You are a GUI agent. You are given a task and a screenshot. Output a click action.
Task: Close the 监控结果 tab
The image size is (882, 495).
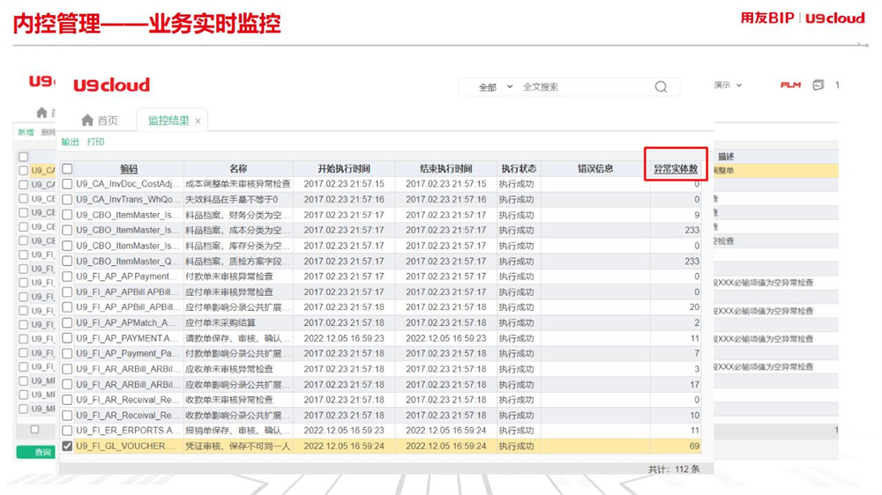(198, 121)
